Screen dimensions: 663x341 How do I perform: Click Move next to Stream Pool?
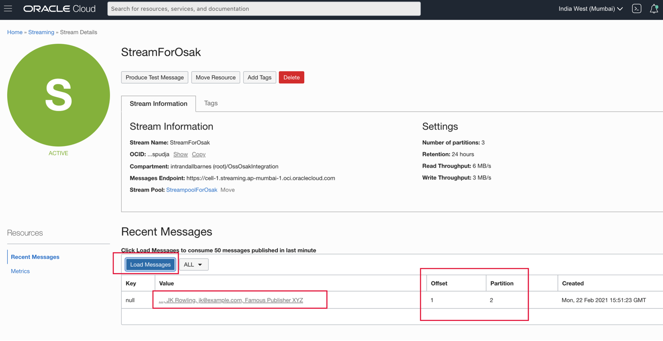227,190
